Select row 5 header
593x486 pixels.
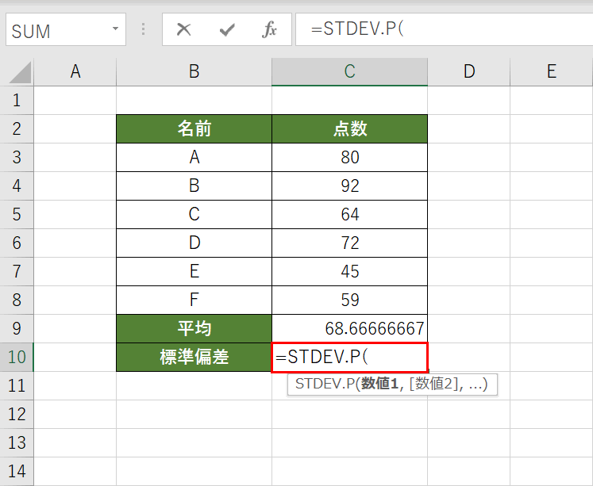(17, 215)
